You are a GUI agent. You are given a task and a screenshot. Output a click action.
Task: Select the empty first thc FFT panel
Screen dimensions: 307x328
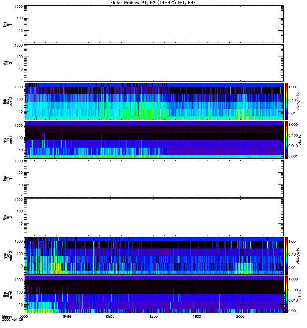pos(153,179)
